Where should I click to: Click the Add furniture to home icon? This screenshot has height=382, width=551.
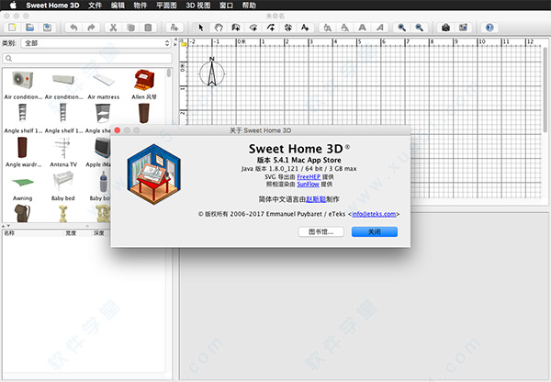point(174,28)
